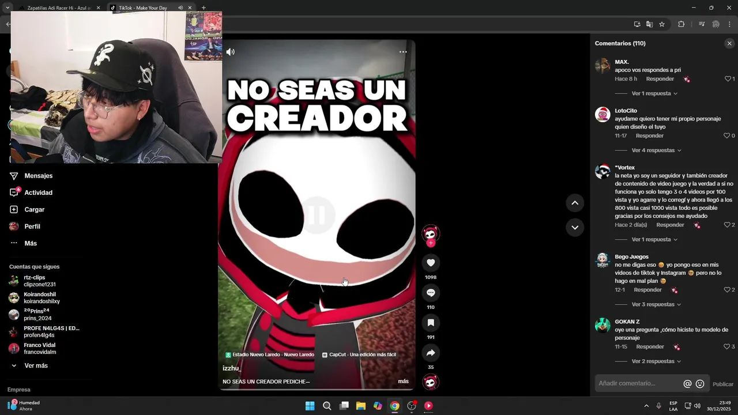Follow the creator via the red plus badge

[x=431, y=243]
